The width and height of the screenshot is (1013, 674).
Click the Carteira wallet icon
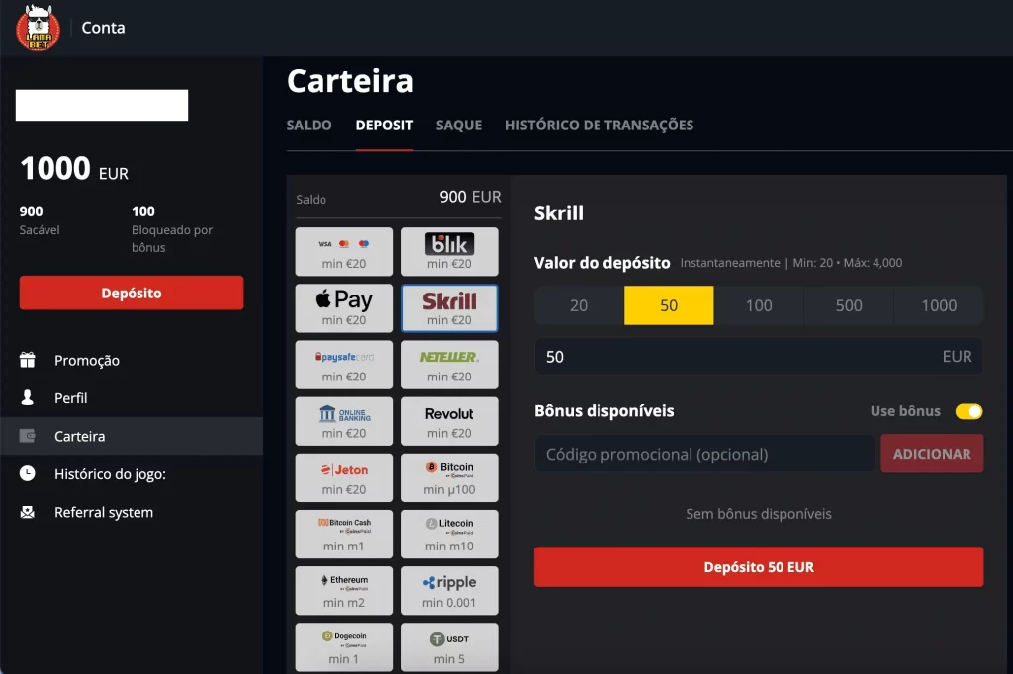(27, 436)
